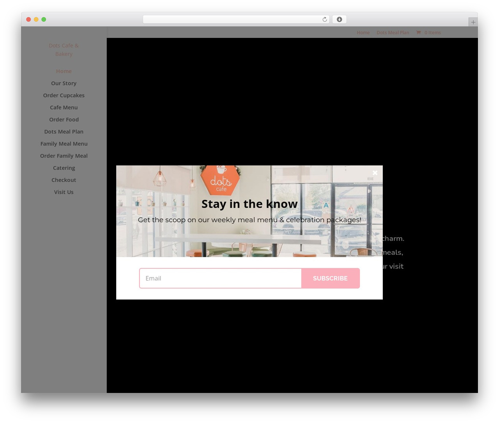This screenshot has width=499, height=423.
Task: View 0 Items cart link
Action: point(432,32)
